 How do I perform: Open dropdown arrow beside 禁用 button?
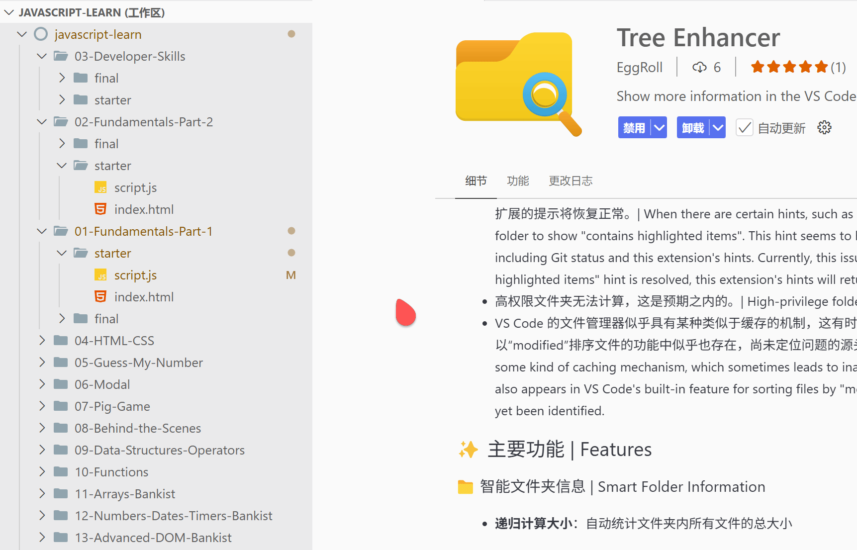[x=659, y=128]
